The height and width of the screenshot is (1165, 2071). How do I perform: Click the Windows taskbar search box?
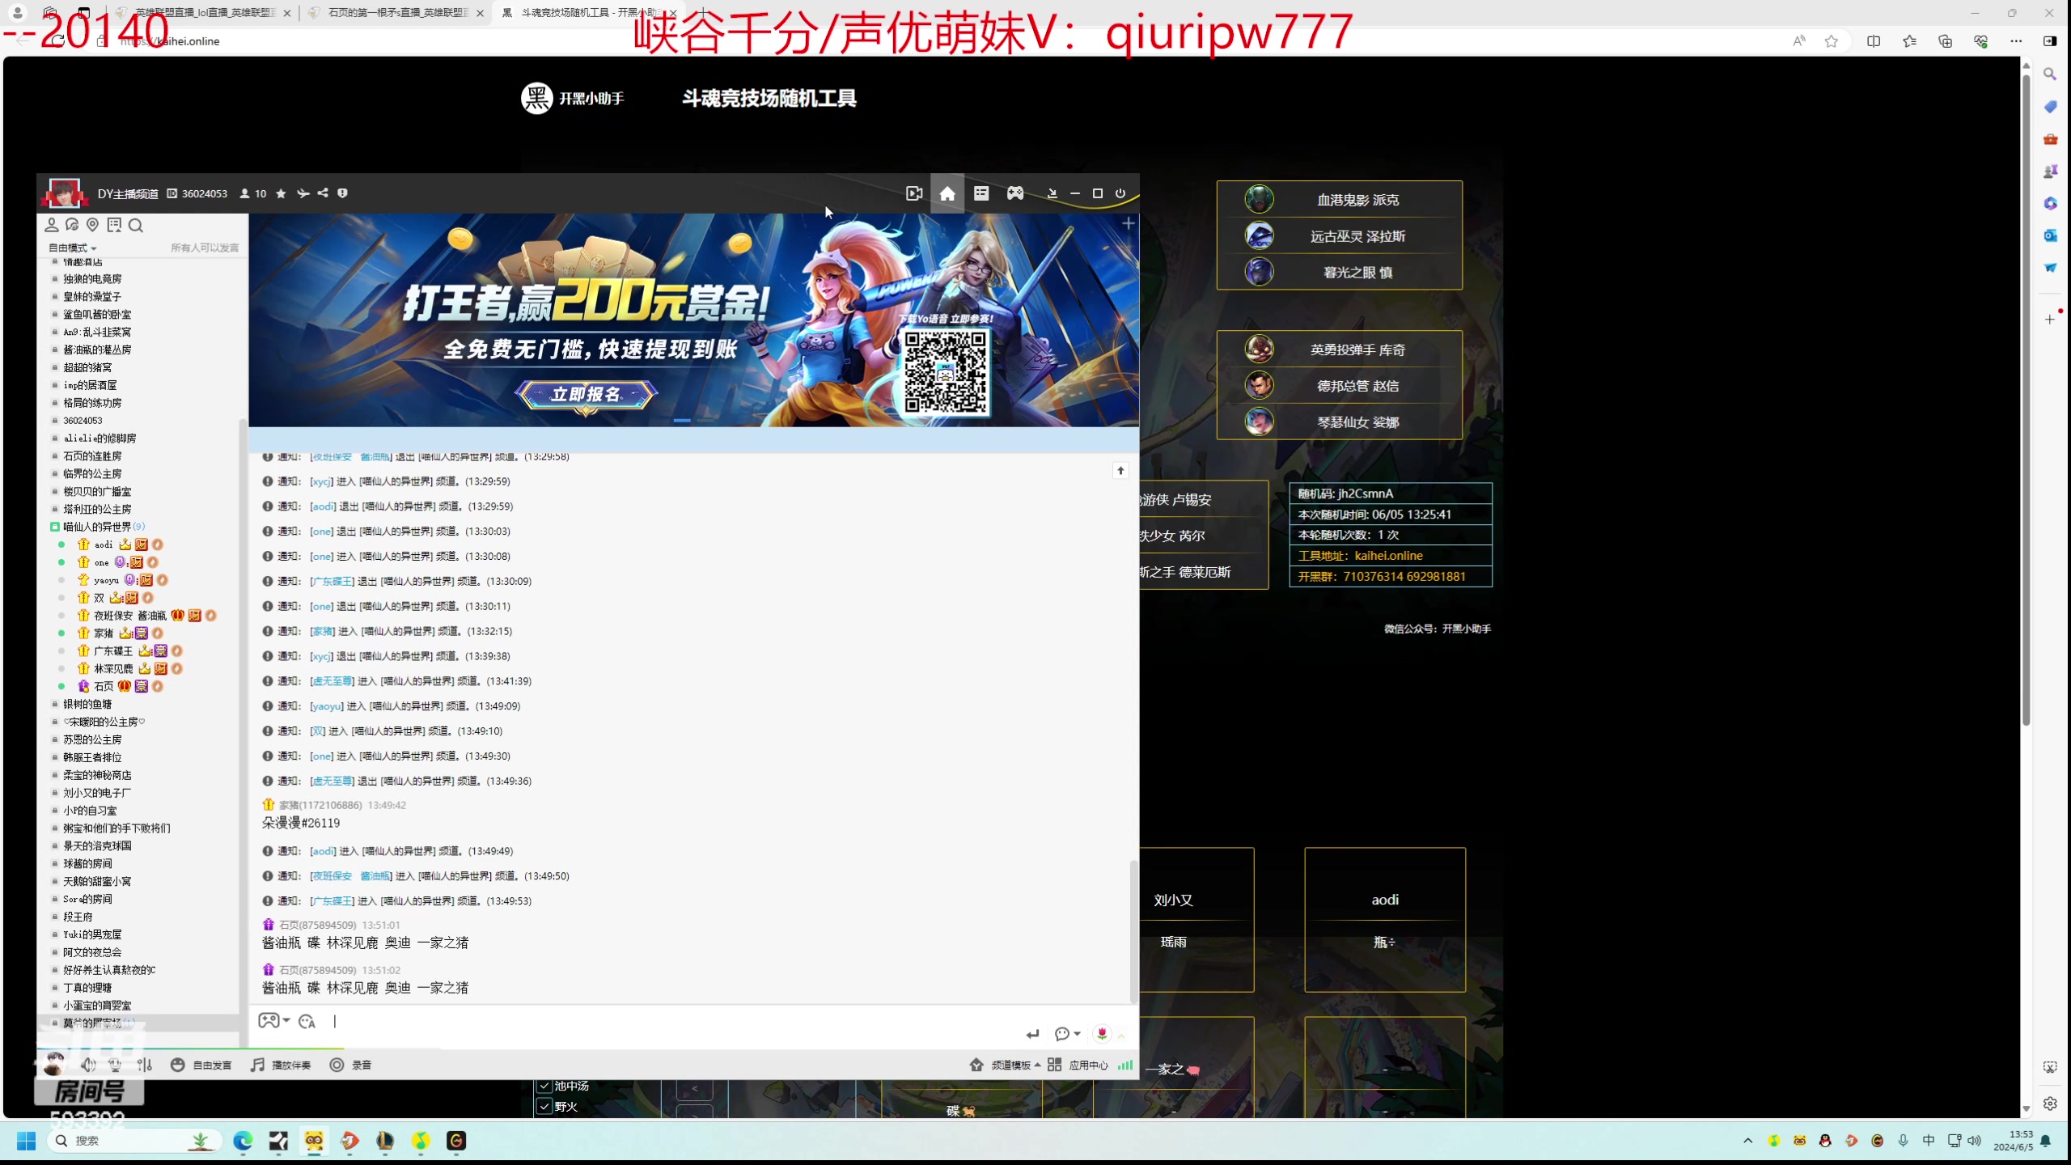coord(133,1141)
